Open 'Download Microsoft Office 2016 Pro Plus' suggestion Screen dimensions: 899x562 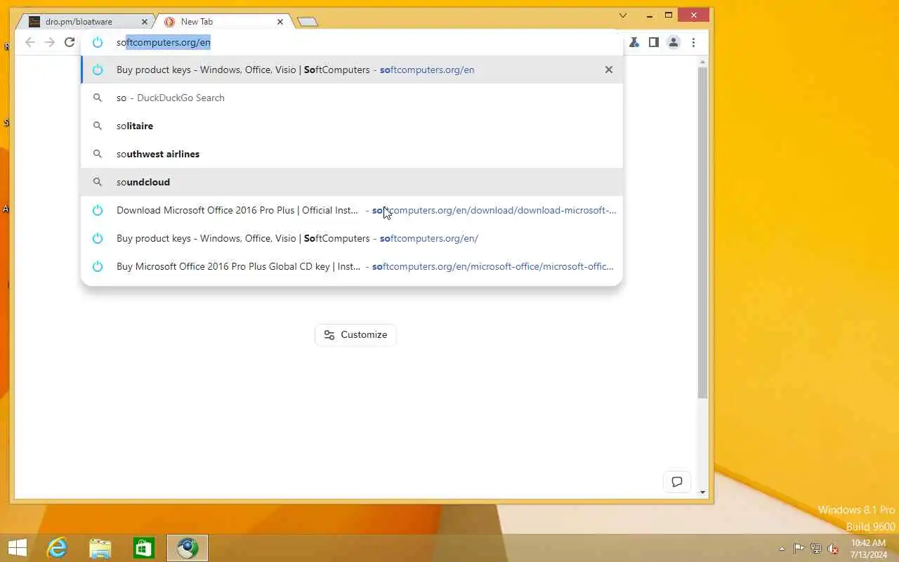pos(352,210)
